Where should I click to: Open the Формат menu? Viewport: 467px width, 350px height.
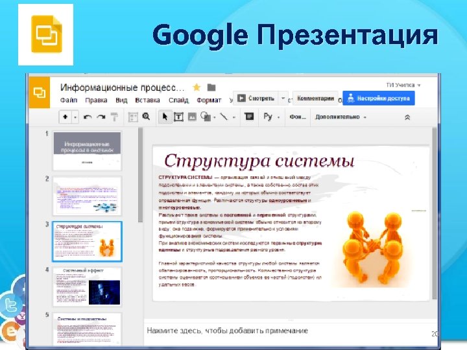[209, 100]
